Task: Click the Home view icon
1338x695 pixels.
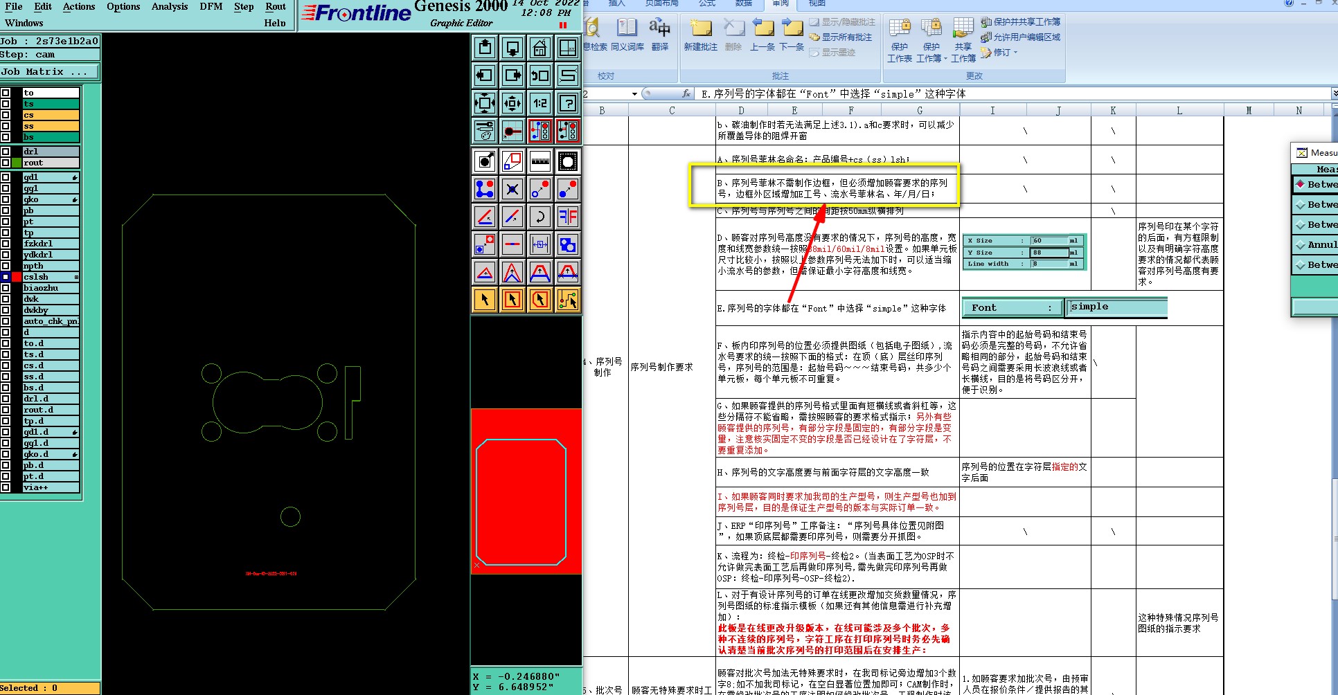Action: coord(540,48)
